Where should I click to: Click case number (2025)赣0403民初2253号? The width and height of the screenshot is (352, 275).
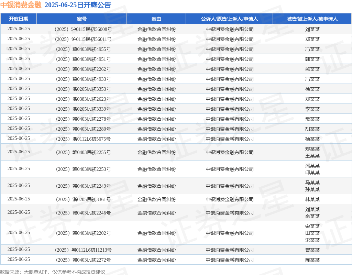(x=83, y=169)
